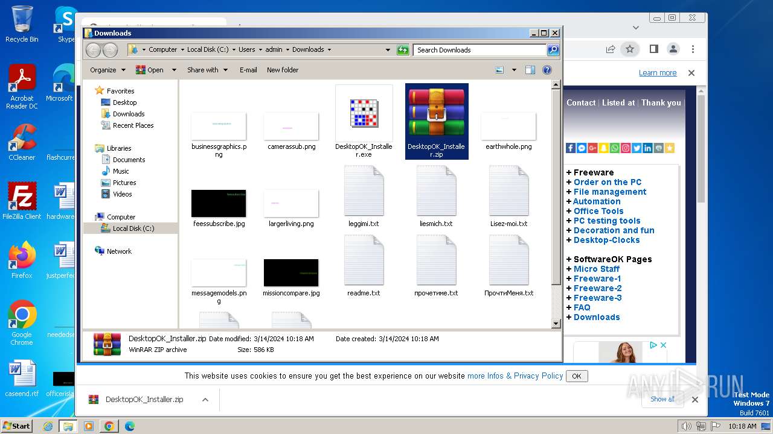773x434 pixels.
Task: Click the file list scrollbar down arrow
Action: pyautogui.click(x=556, y=324)
